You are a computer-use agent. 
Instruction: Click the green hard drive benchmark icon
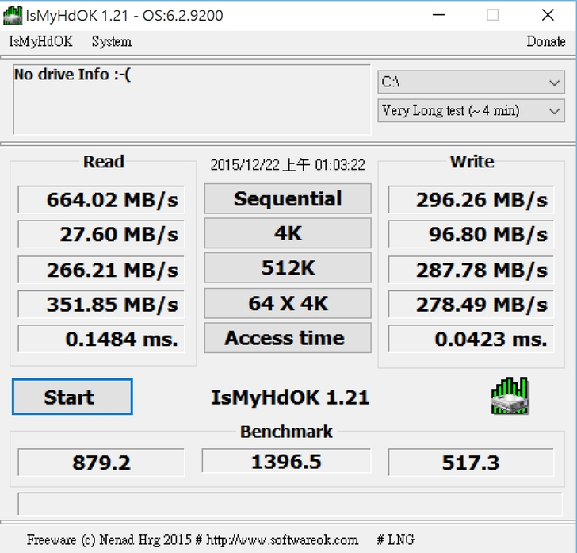(509, 397)
